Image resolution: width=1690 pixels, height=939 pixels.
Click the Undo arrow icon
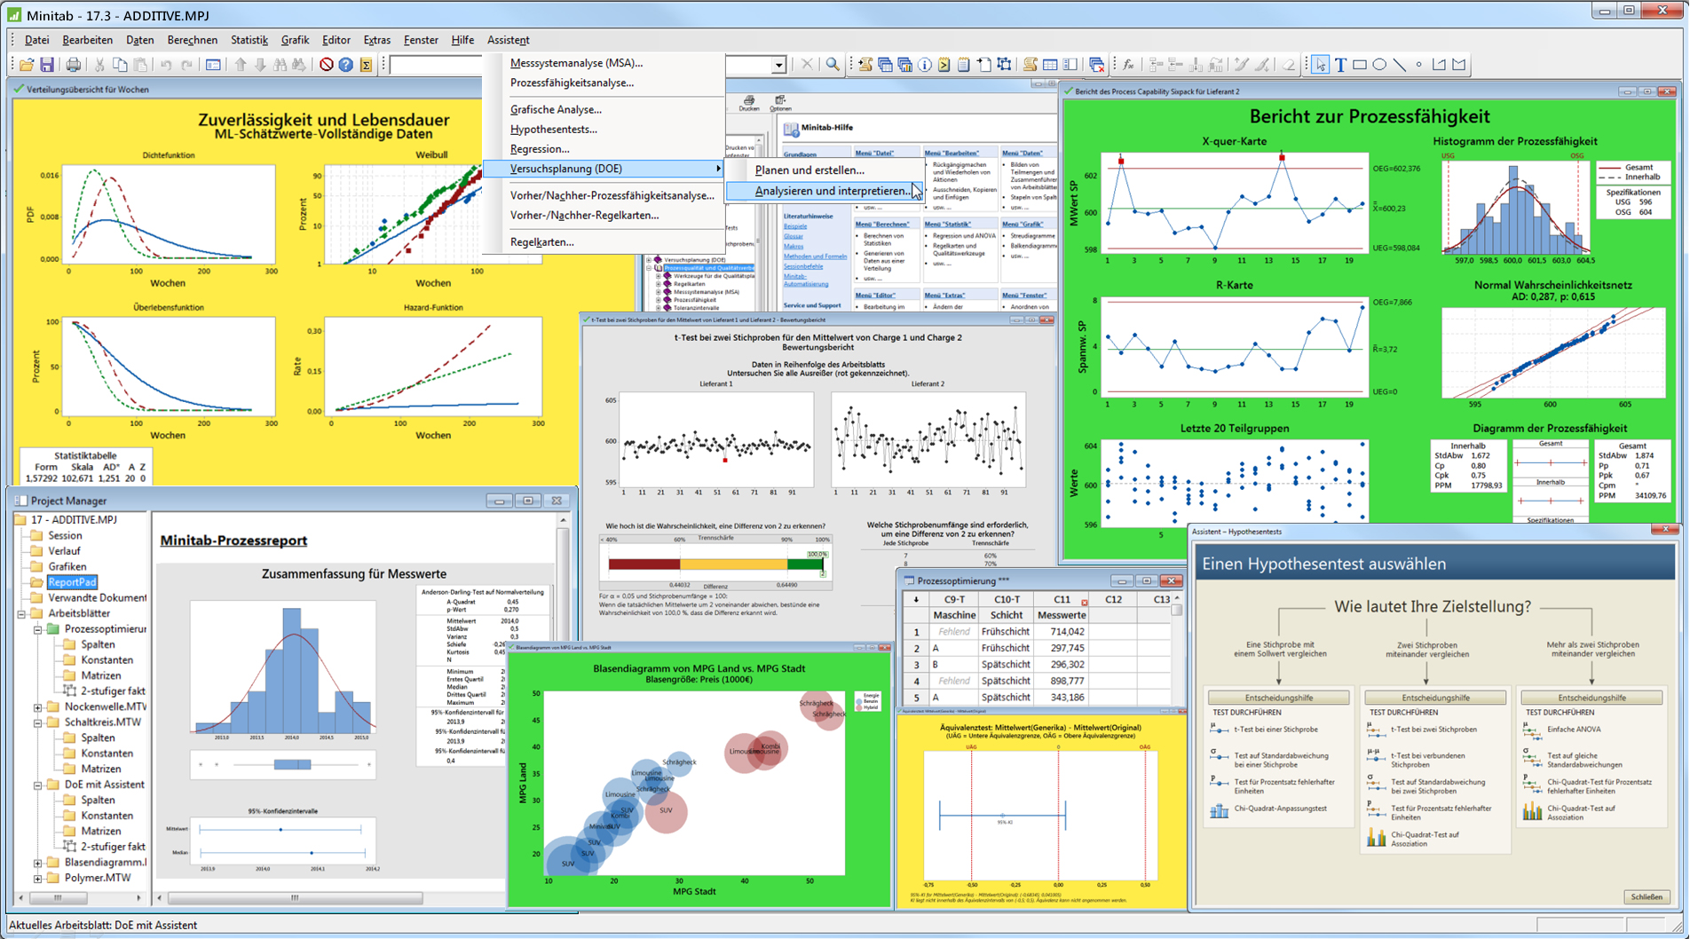pyautogui.click(x=166, y=65)
